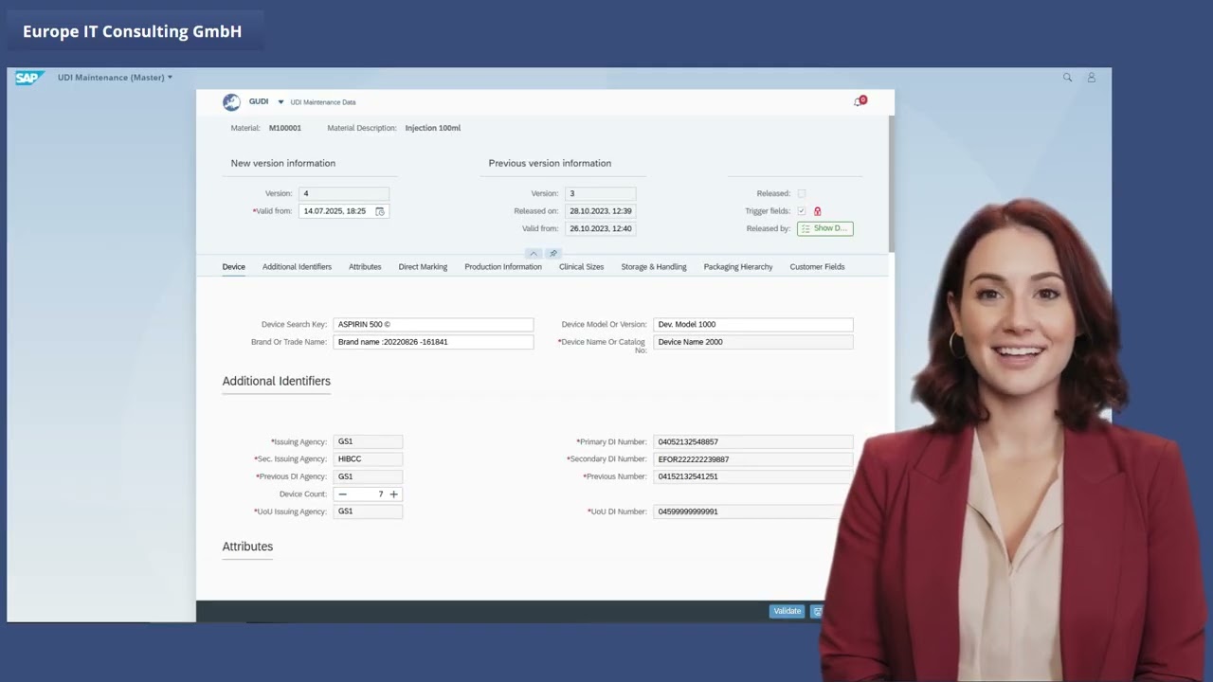The width and height of the screenshot is (1213, 682).
Task: Click the Secondary DI Number field
Action: tap(753, 459)
